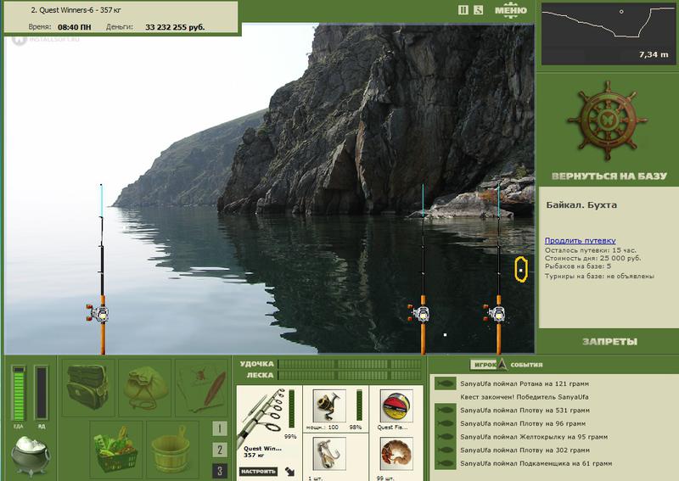Open the МЕНЮ gear menu

511,10
